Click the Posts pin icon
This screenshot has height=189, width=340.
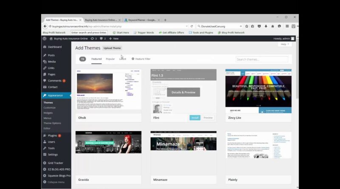coord(45,55)
